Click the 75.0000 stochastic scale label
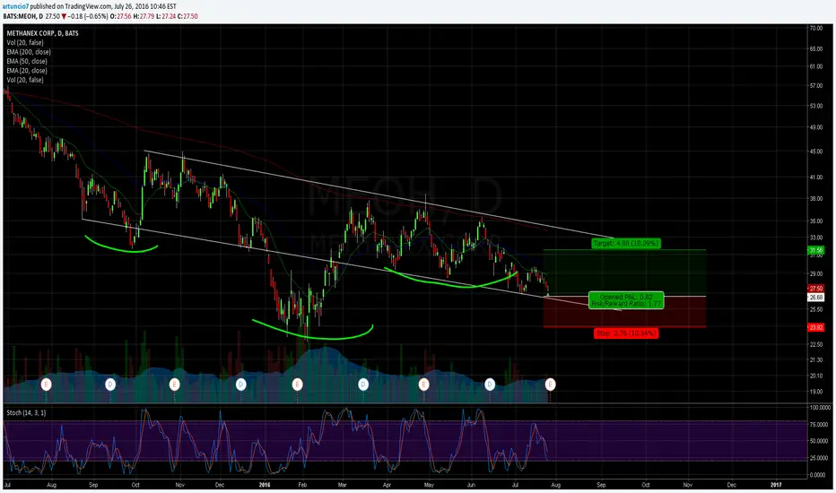 point(820,425)
